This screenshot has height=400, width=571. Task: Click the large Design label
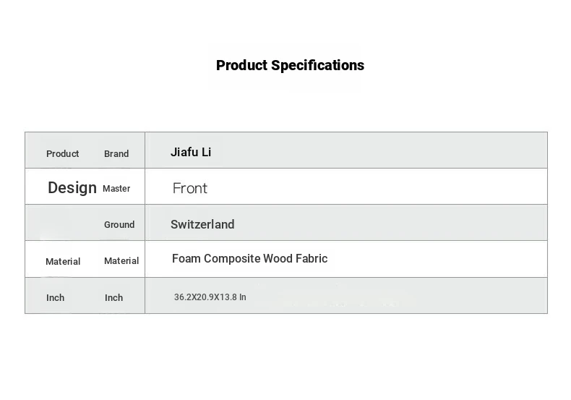(72, 187)
